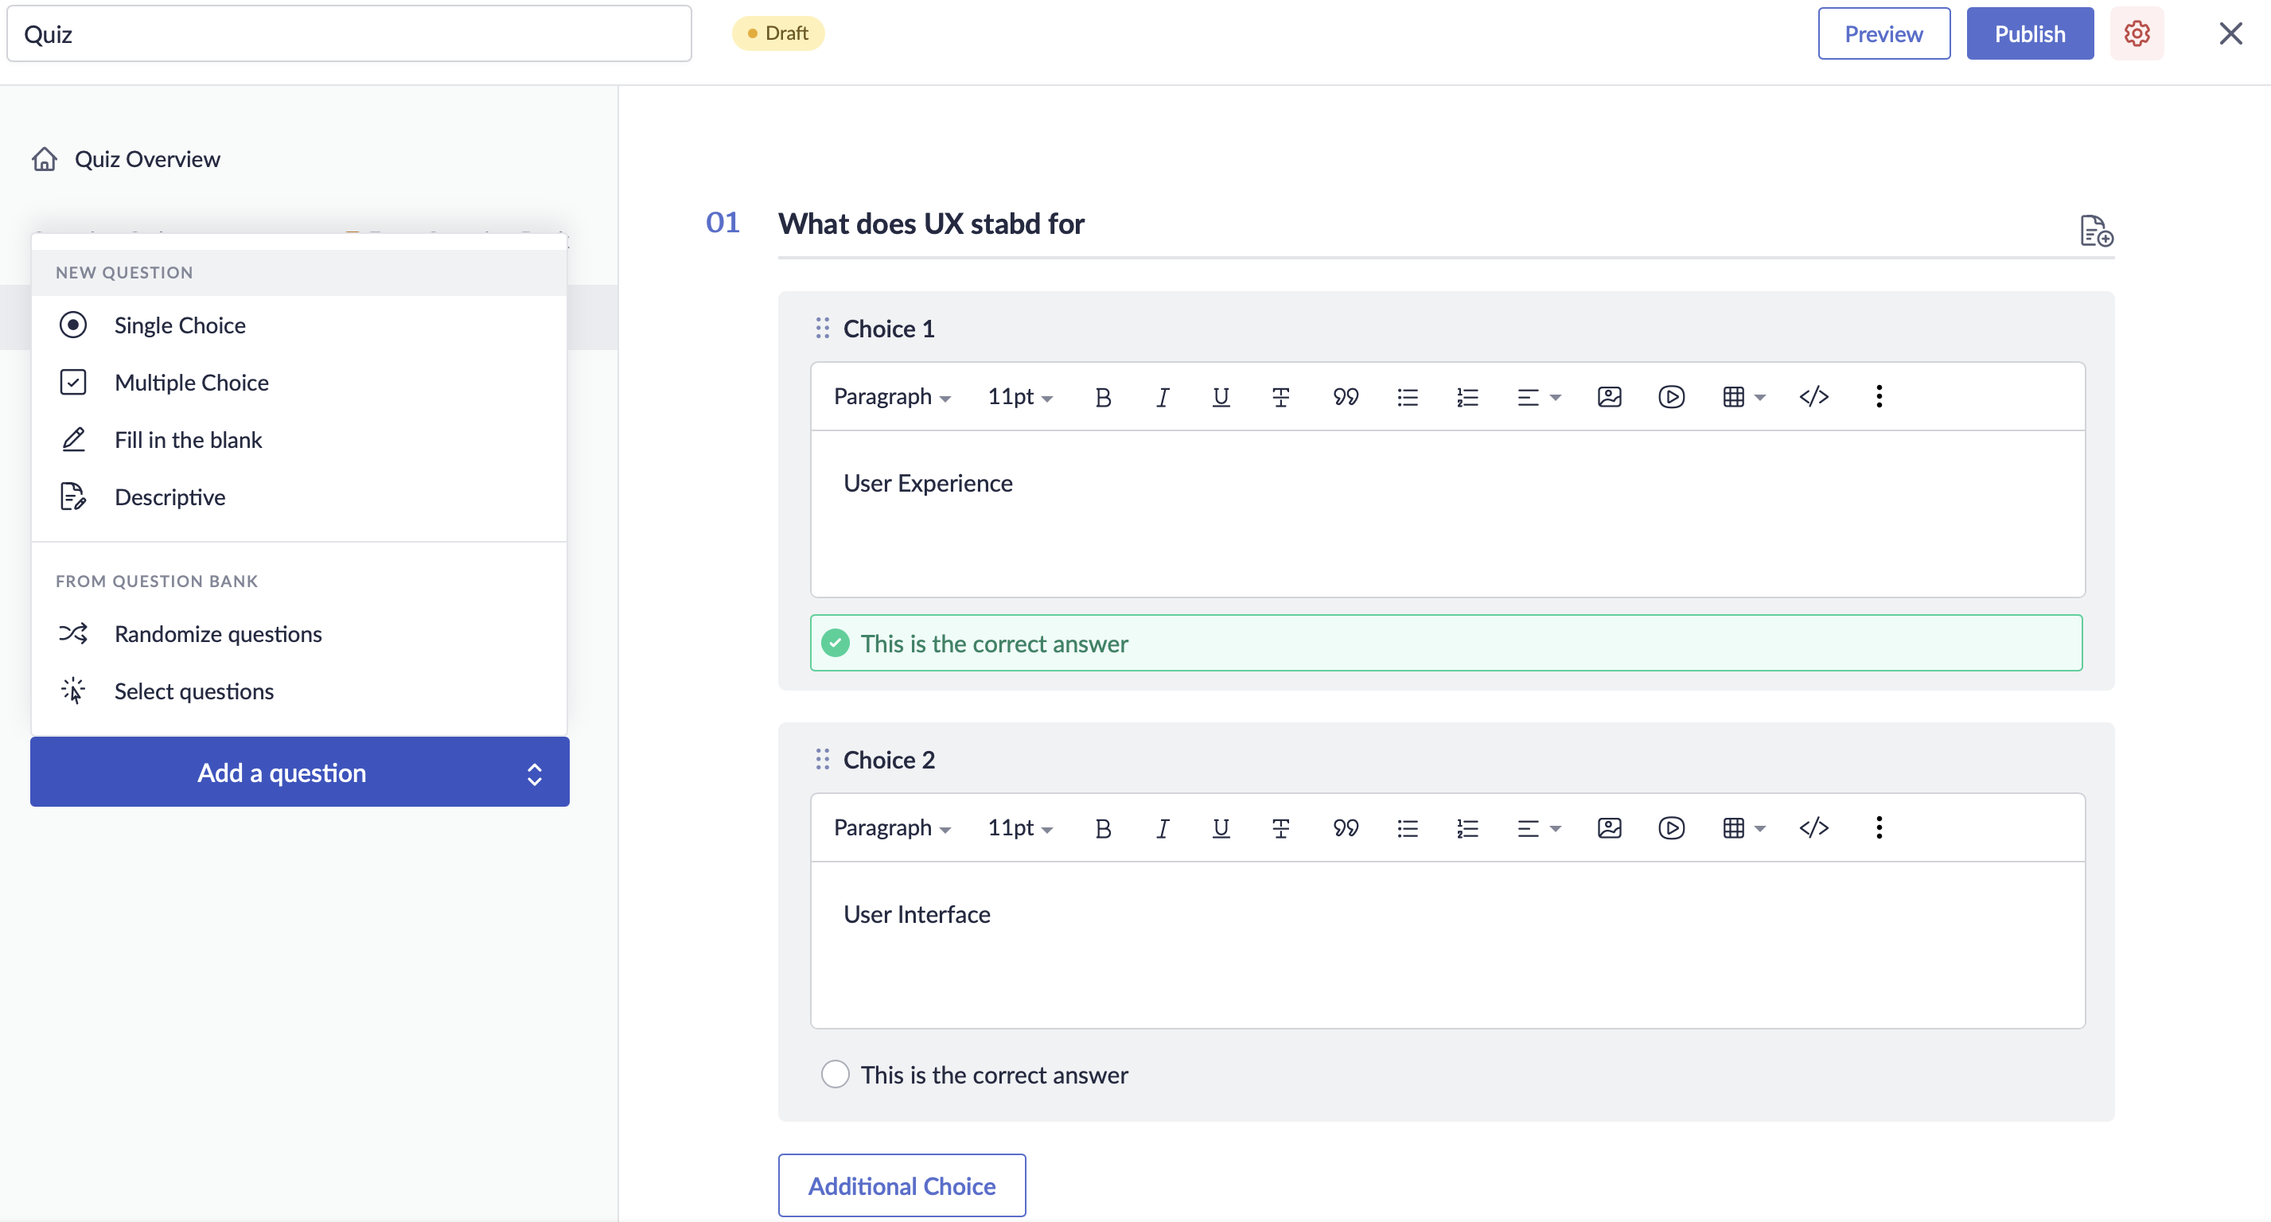Click source code icon in Choice 1

(1813, 397)
